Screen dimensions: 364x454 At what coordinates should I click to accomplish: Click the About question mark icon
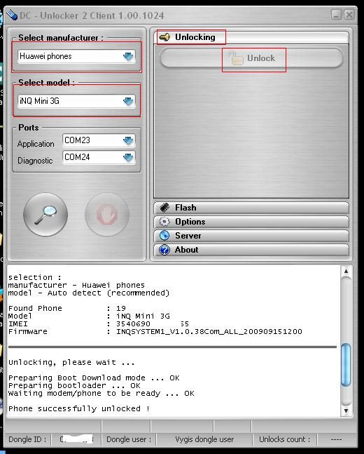164,250
